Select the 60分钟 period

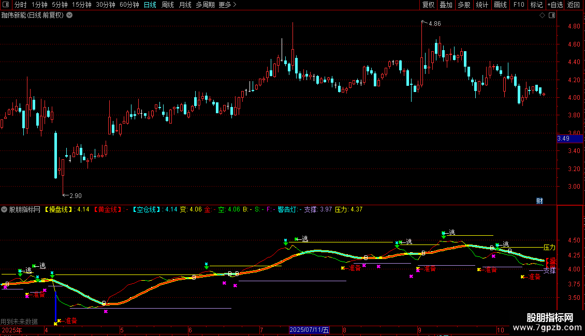tap(129, 5)
